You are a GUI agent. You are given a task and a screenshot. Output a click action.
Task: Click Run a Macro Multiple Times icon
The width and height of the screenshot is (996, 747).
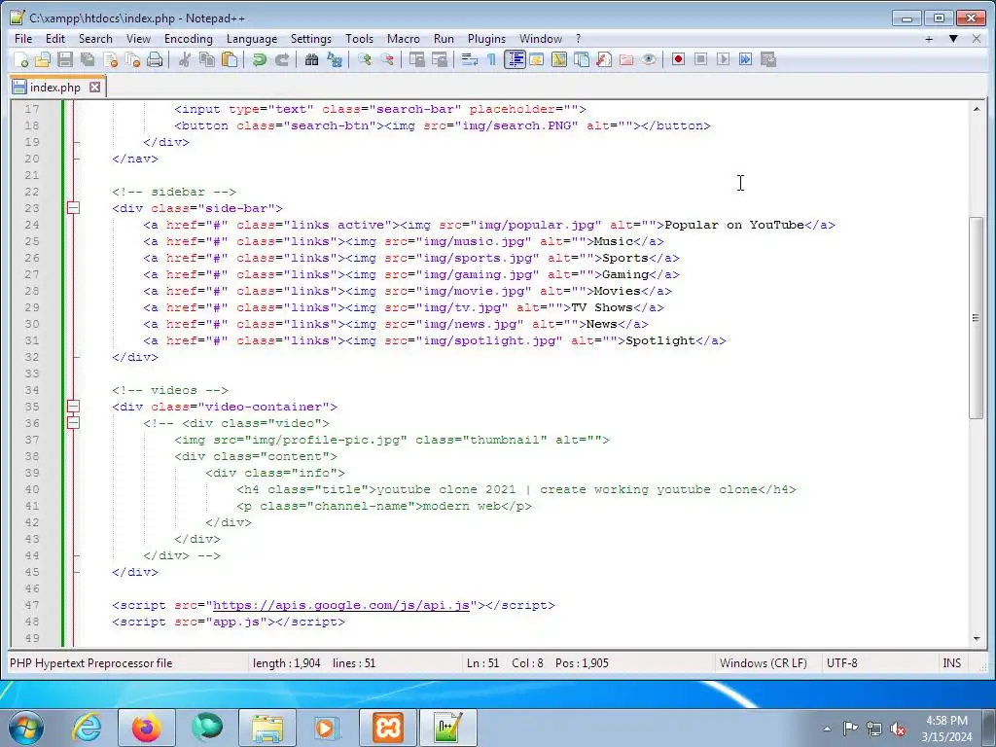(746, 59)
